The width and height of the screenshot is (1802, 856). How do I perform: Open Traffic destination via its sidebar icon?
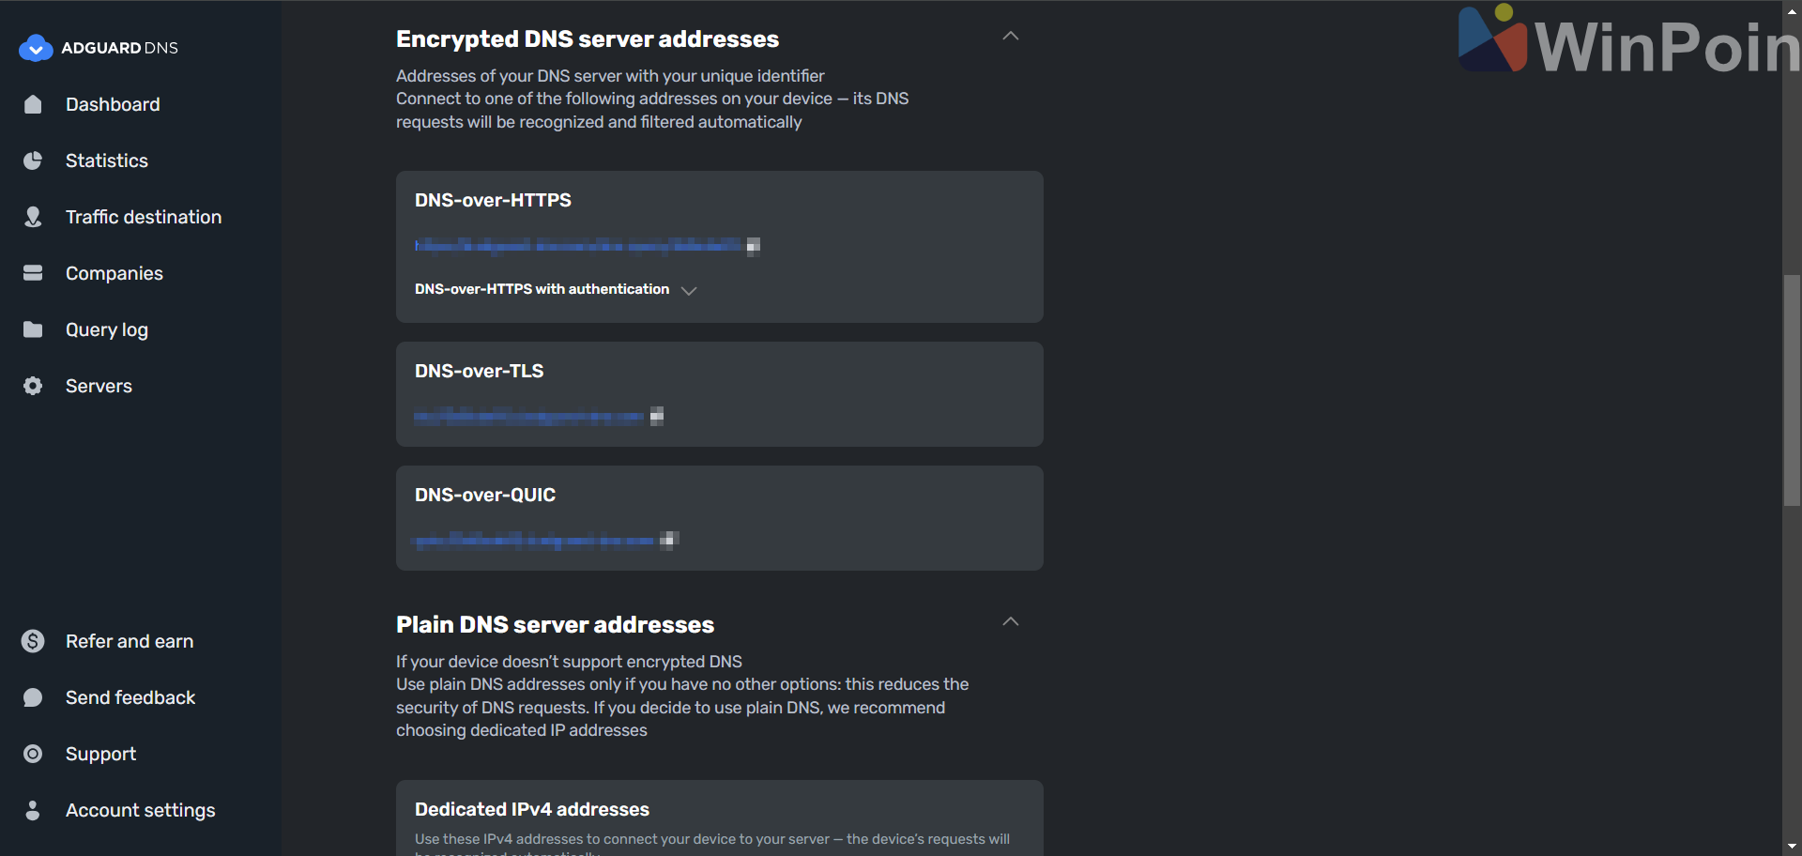click(33, 217)
